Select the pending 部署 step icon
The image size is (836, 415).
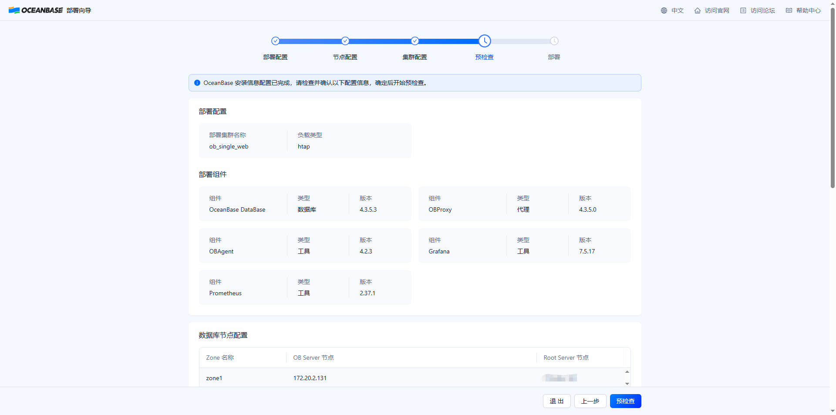tap(554, 41)
